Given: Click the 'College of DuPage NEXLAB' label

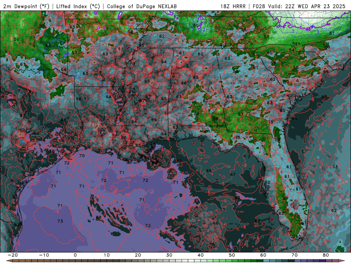Looking at the screenshot, I should click(x=142, y=6).
